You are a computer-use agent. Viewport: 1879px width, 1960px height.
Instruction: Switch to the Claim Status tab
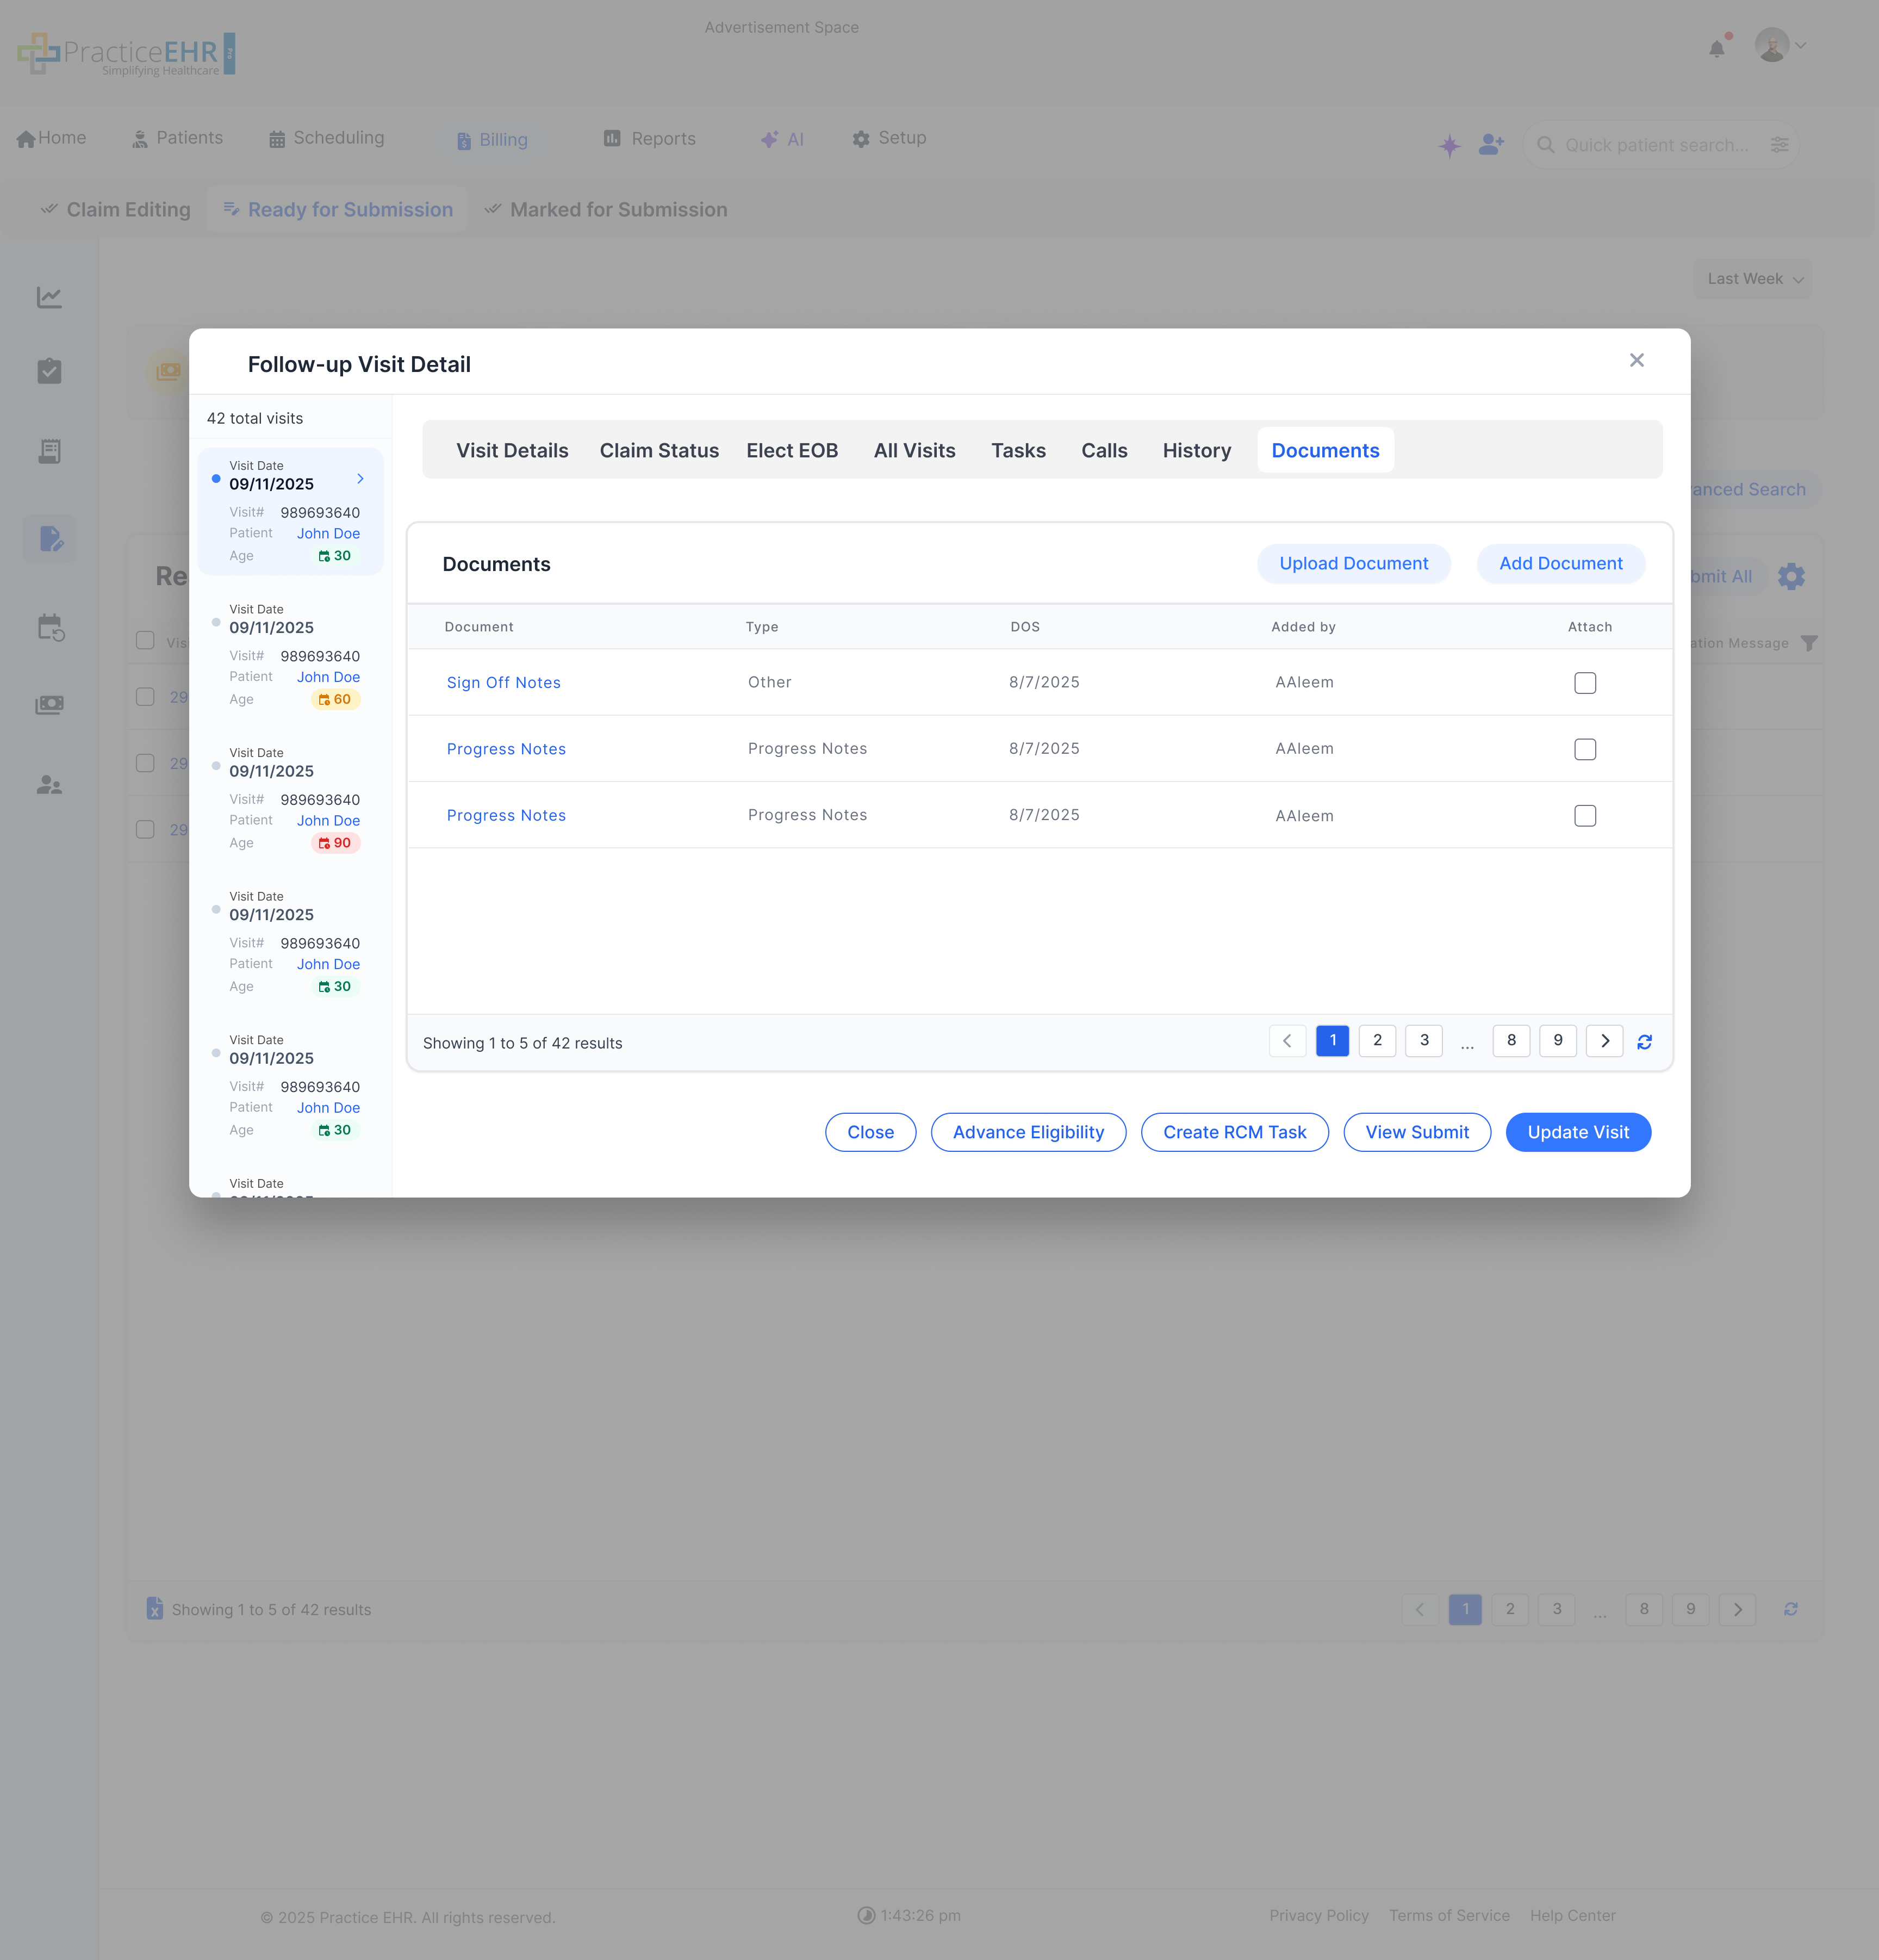tap(658, 450)
